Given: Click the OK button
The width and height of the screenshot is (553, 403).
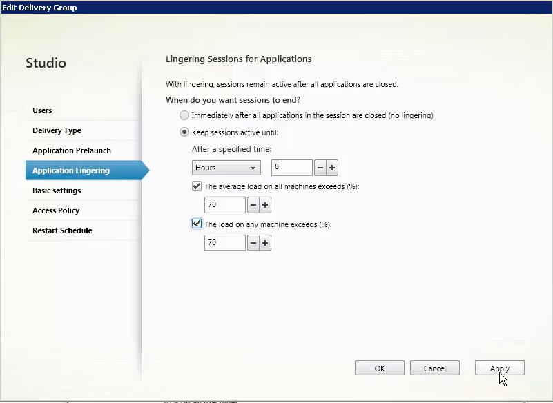Looking at the screenshot, I should click(380, 368).
